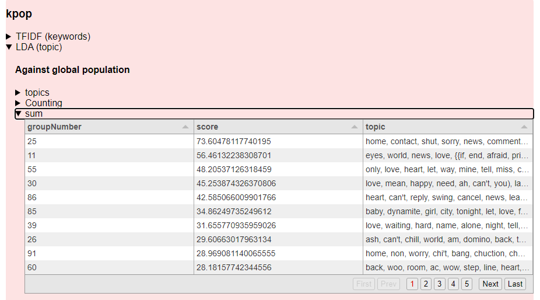Select groupNumber cell 55
Viewport: 540px width, 300px height.
(x=109, y=169)
